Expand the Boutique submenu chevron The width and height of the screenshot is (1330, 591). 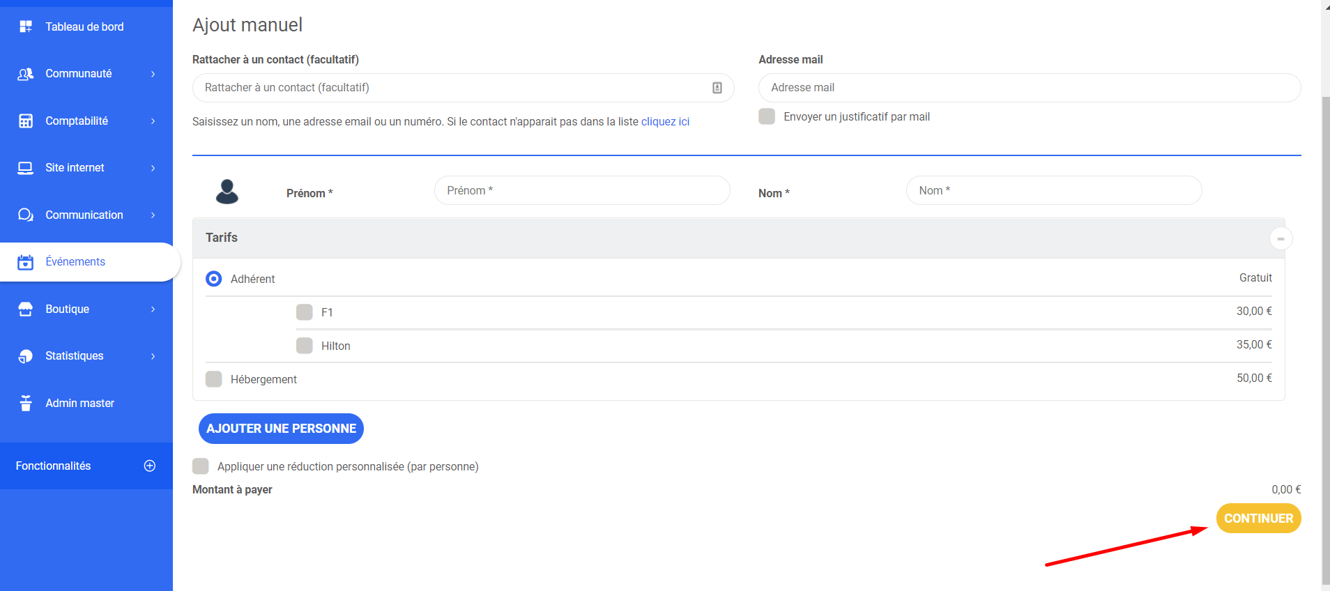(x=153, y=309)
